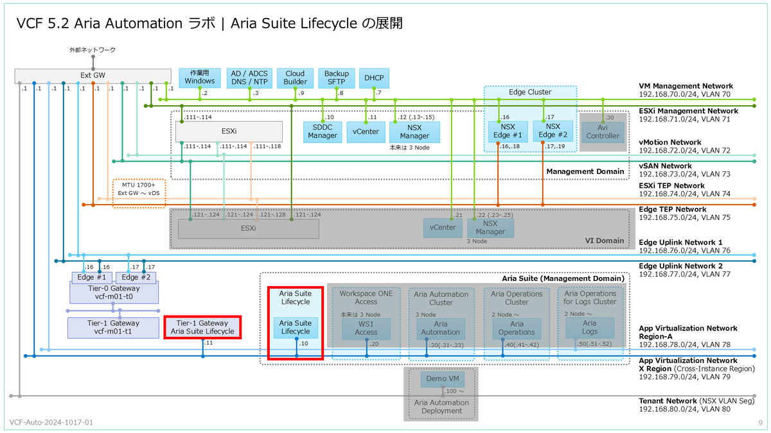Select the '外部ネットワーク' label
Viewport: 771px width, 433px height.
[93, 50]
